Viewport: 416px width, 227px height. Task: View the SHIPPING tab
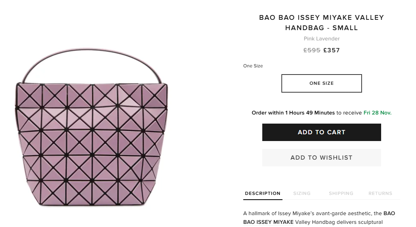[341, 193]
